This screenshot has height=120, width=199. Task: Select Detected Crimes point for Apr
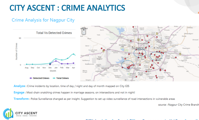[74, 63]
